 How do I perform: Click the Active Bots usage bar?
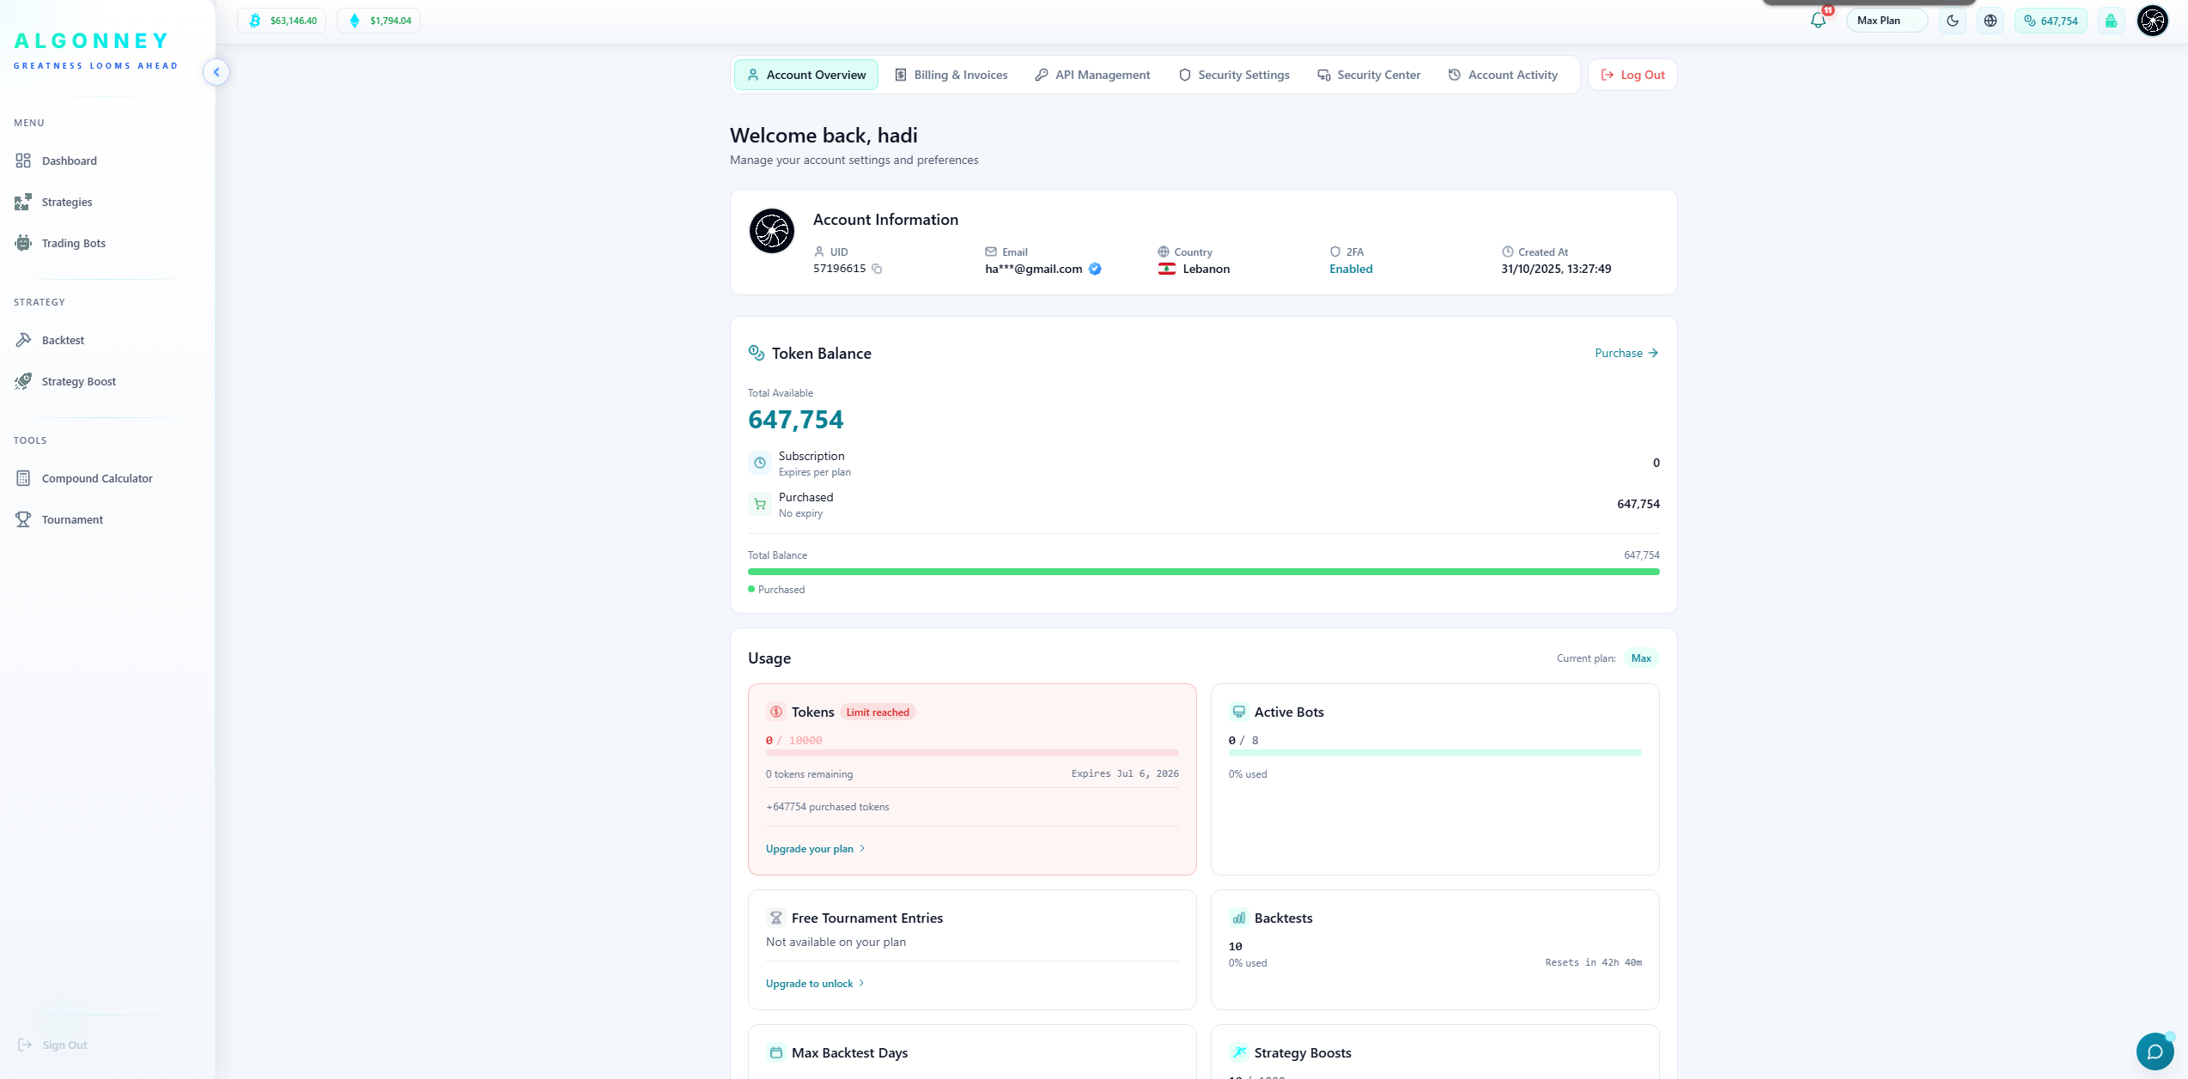(x=1435, y=753)
